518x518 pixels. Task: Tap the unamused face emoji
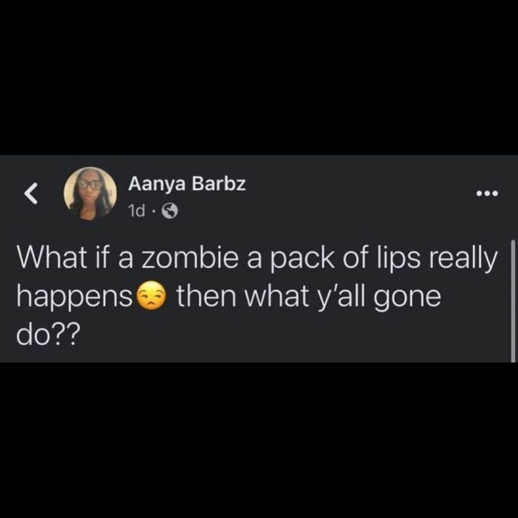pos(150,295)
